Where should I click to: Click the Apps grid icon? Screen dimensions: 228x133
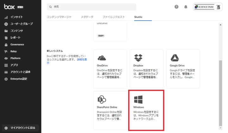click(x=6, y=65)
